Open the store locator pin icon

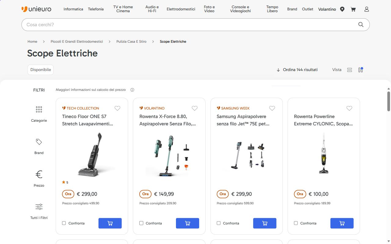pyautogui.click(x=342, y=9)
